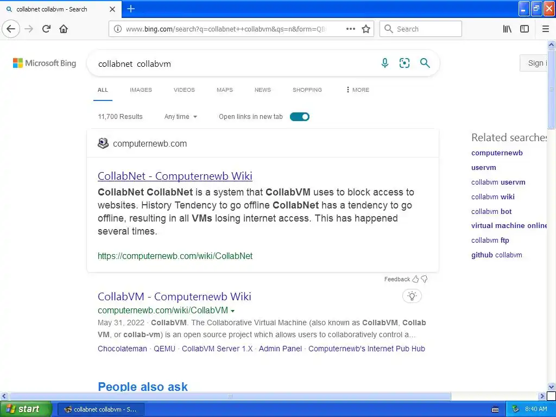Select related search github collabvm
The width and height of the screenshot is (556, 417).
coord(496,255)
